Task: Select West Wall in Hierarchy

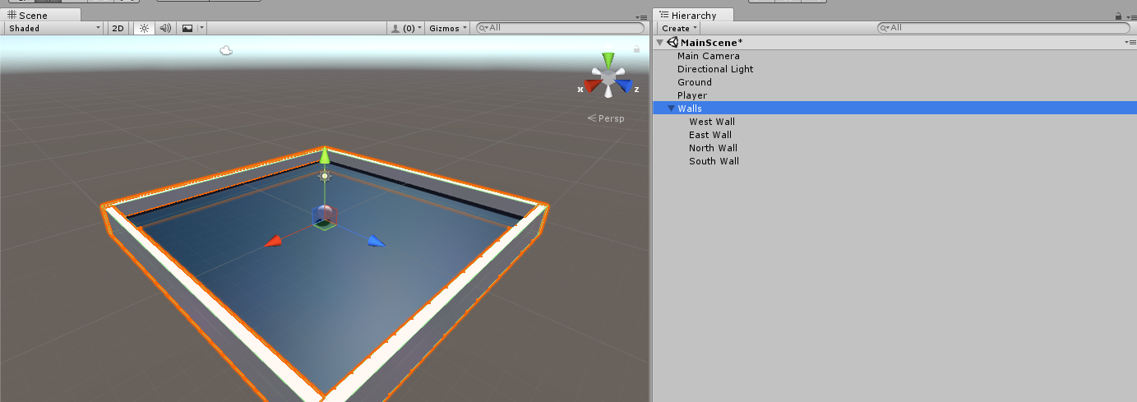Action: coord(711,122)
